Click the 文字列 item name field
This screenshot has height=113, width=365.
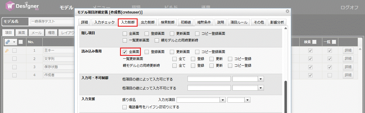[x=59, y=59]
